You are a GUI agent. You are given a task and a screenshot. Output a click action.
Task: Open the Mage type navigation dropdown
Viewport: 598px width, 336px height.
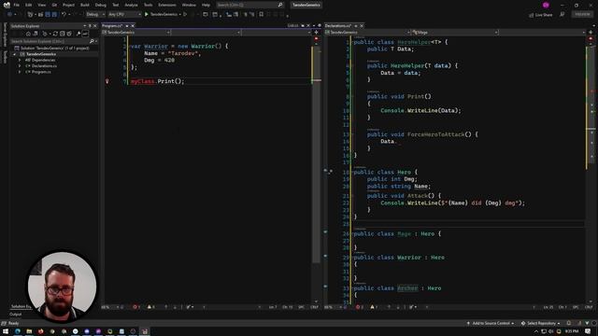(x=455, y=33)
